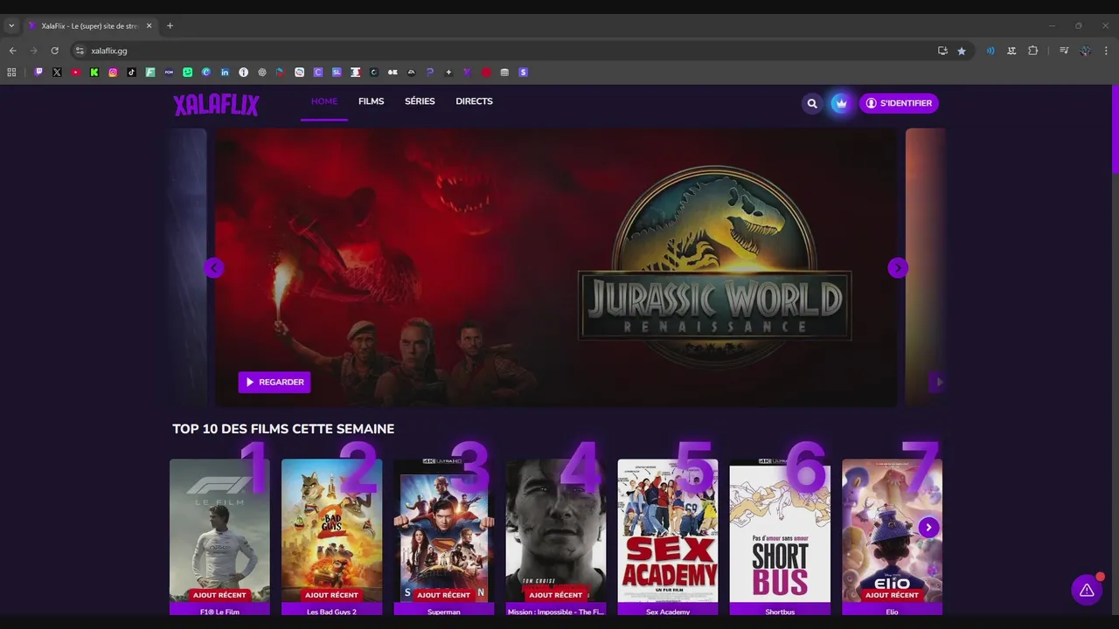Click the S'IDENTIFIER login button

pyautogui.click(x=899, y=103)
